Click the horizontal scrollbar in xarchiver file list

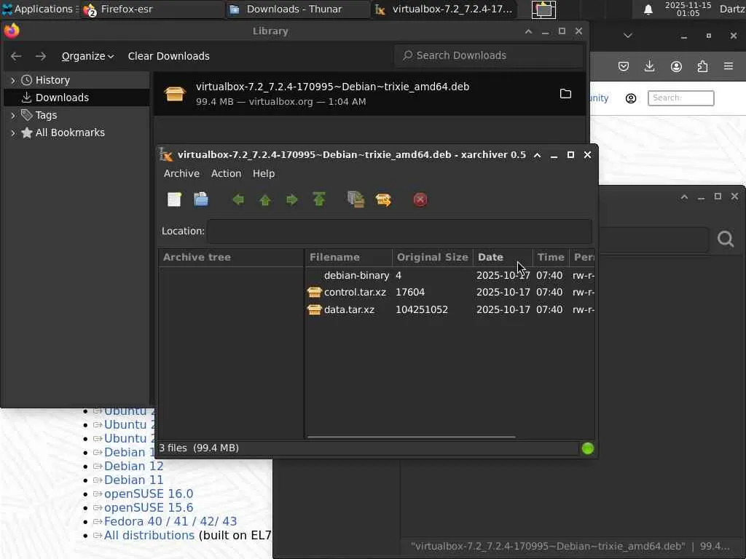point(411,437)
